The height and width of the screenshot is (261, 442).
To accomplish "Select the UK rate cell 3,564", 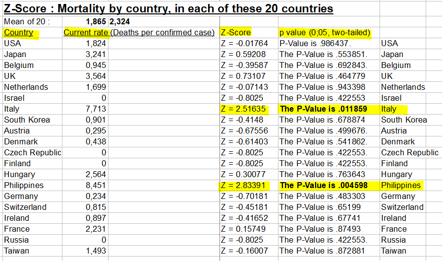I will pos(85,76).
